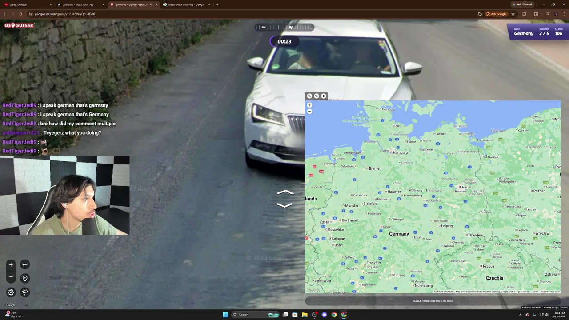Screen dimensions: 569x320
Task: Enlarge the guess map with arrow icon
Action: click(309, 96)
